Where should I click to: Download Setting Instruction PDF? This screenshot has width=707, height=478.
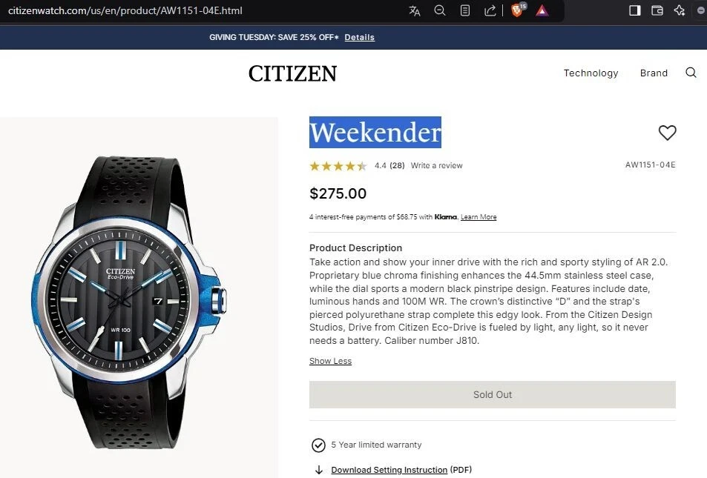pos(389,470)
